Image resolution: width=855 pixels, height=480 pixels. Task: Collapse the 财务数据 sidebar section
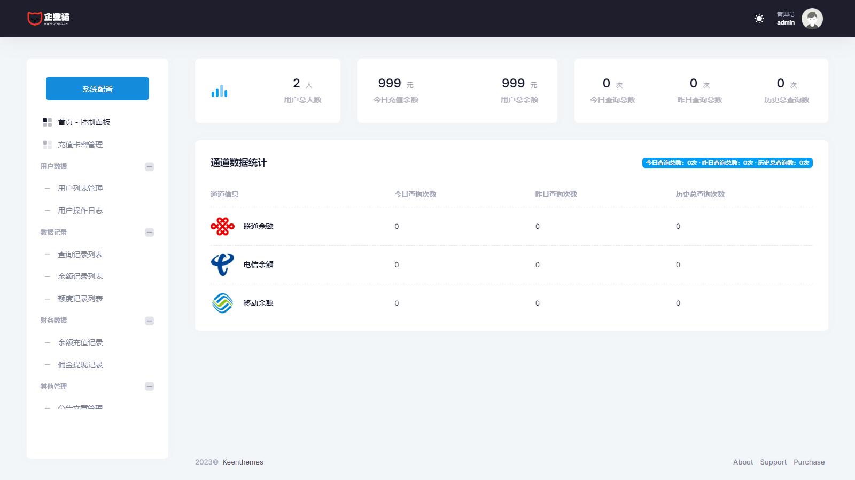[150, 321]
